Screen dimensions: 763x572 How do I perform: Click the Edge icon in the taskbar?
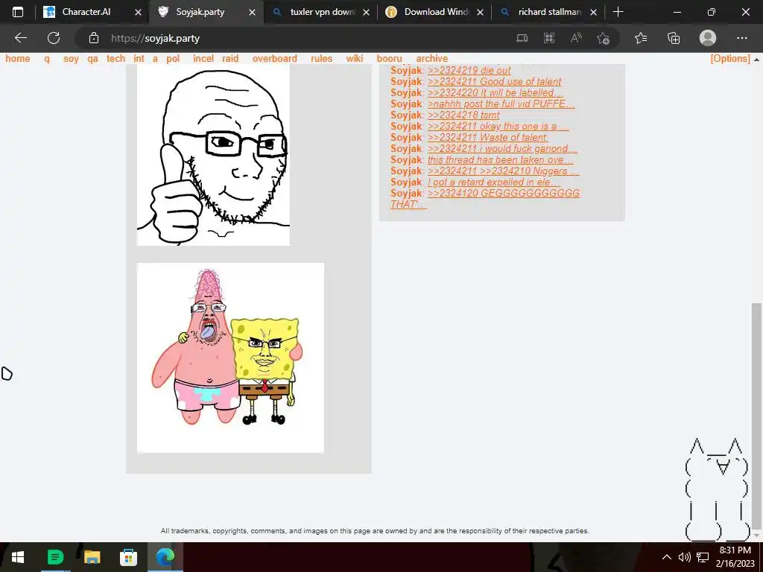pyautogui.click(x=165, y=557)
